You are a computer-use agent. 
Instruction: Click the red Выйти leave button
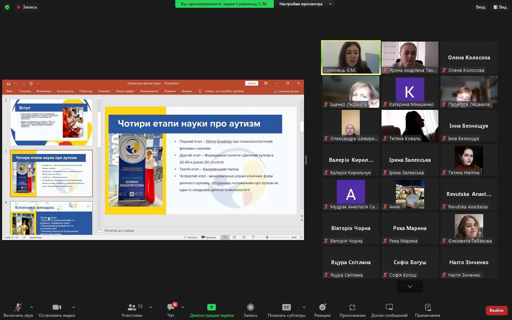[x=496, y=310]
